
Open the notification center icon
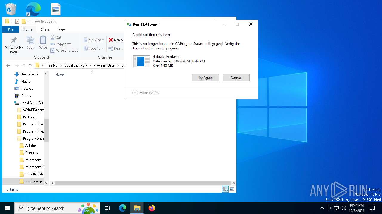click(x=372, y=208)
